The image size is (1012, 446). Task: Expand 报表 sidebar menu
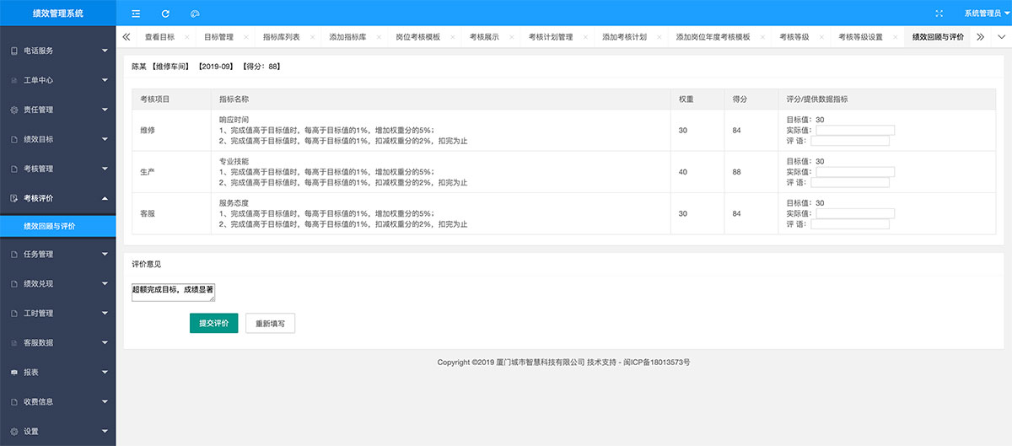coord(57,372)
